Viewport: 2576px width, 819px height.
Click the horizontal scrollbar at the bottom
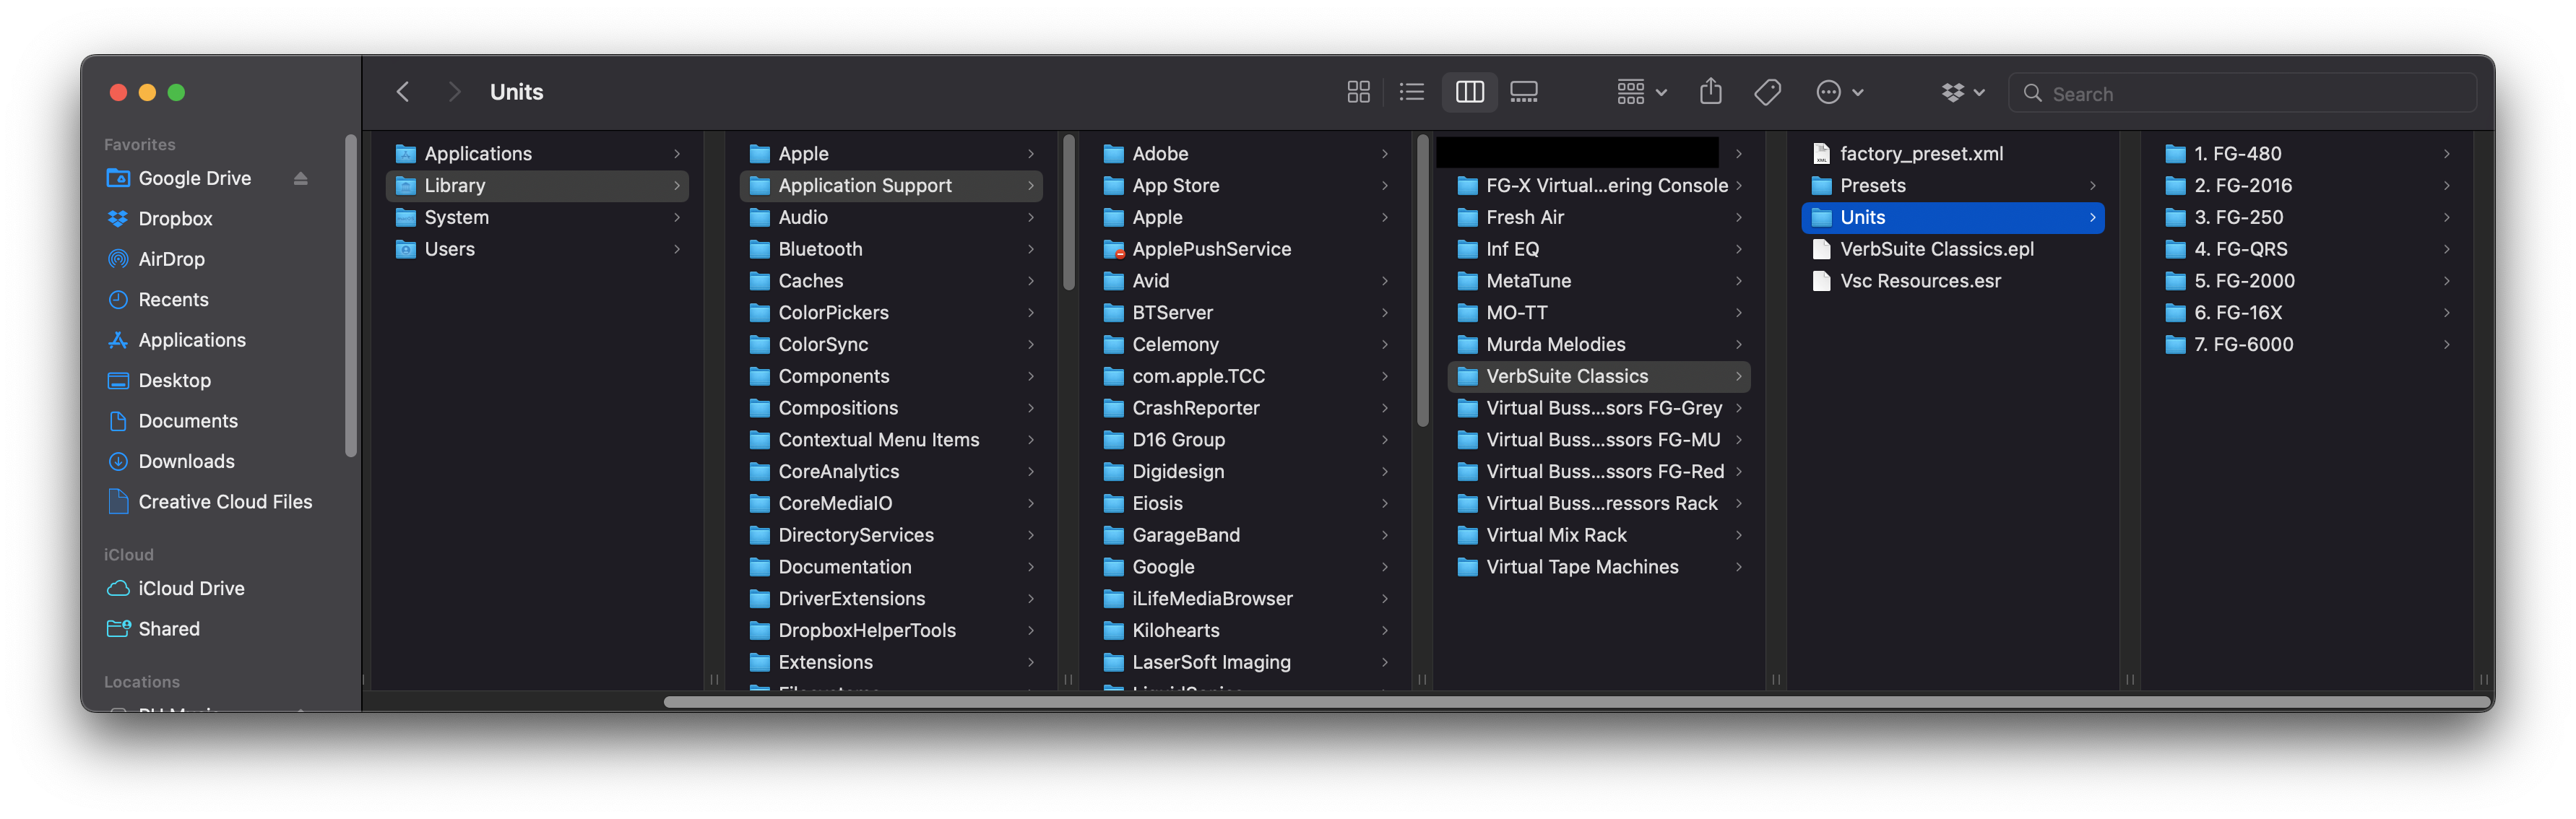pyautogui.click(x=1577, y=702)
